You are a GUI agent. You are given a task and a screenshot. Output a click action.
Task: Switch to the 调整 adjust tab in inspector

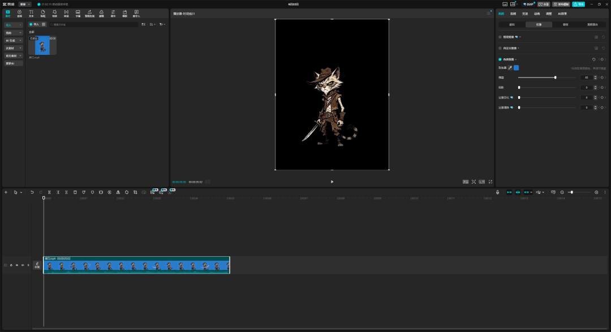549,14
